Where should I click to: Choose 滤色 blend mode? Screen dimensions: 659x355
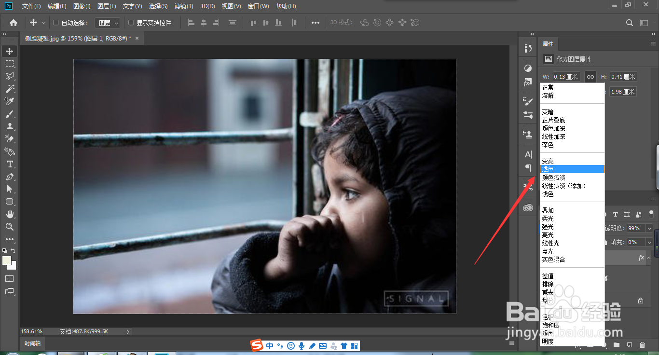[x=572, y=169]
